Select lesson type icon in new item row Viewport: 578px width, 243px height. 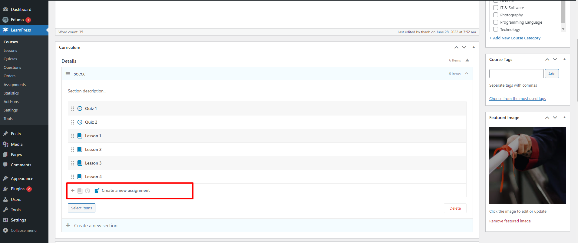80,191
